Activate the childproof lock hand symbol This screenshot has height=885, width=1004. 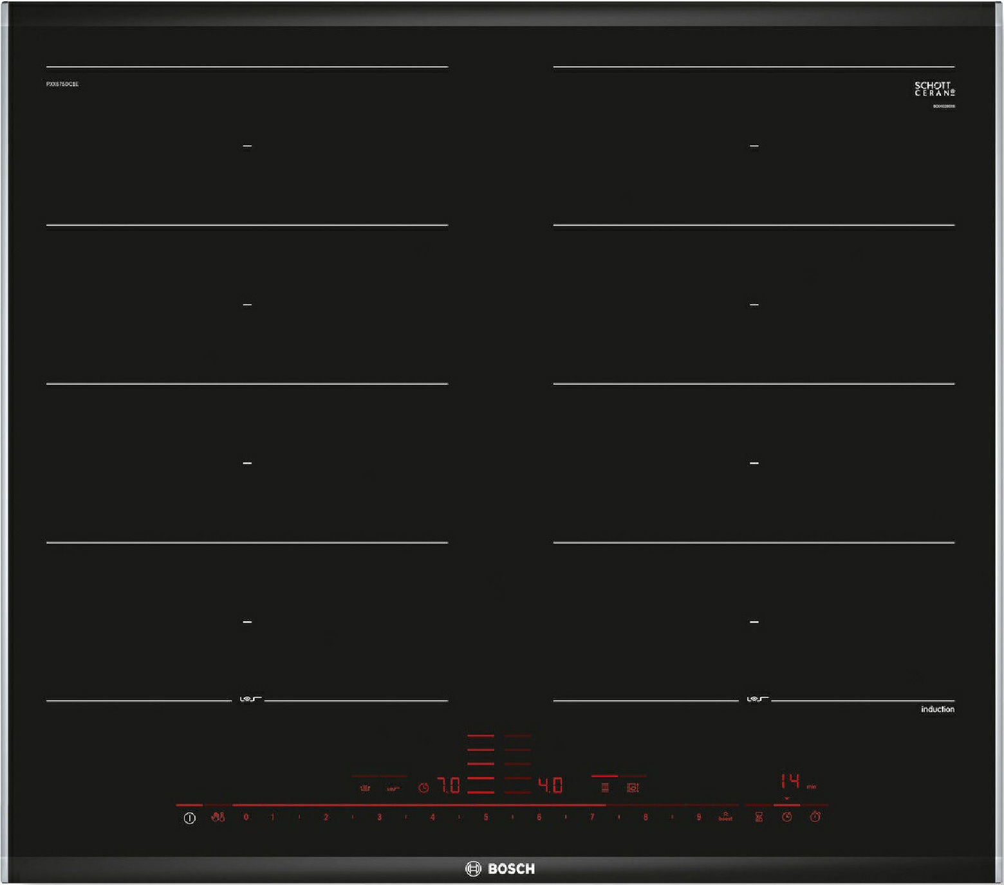(218, 817)
